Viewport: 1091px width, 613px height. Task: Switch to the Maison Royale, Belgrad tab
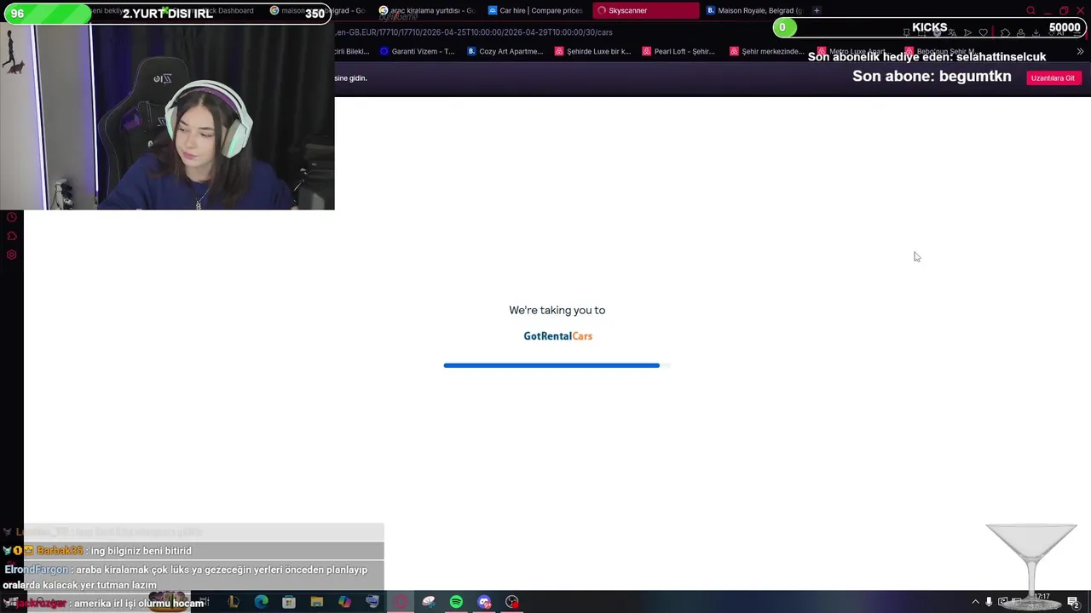point(754,10)
